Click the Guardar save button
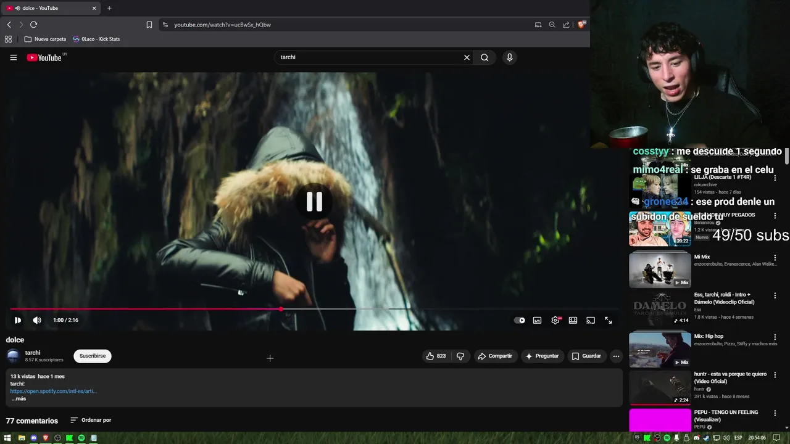790x444 pixels. point(586,356)
